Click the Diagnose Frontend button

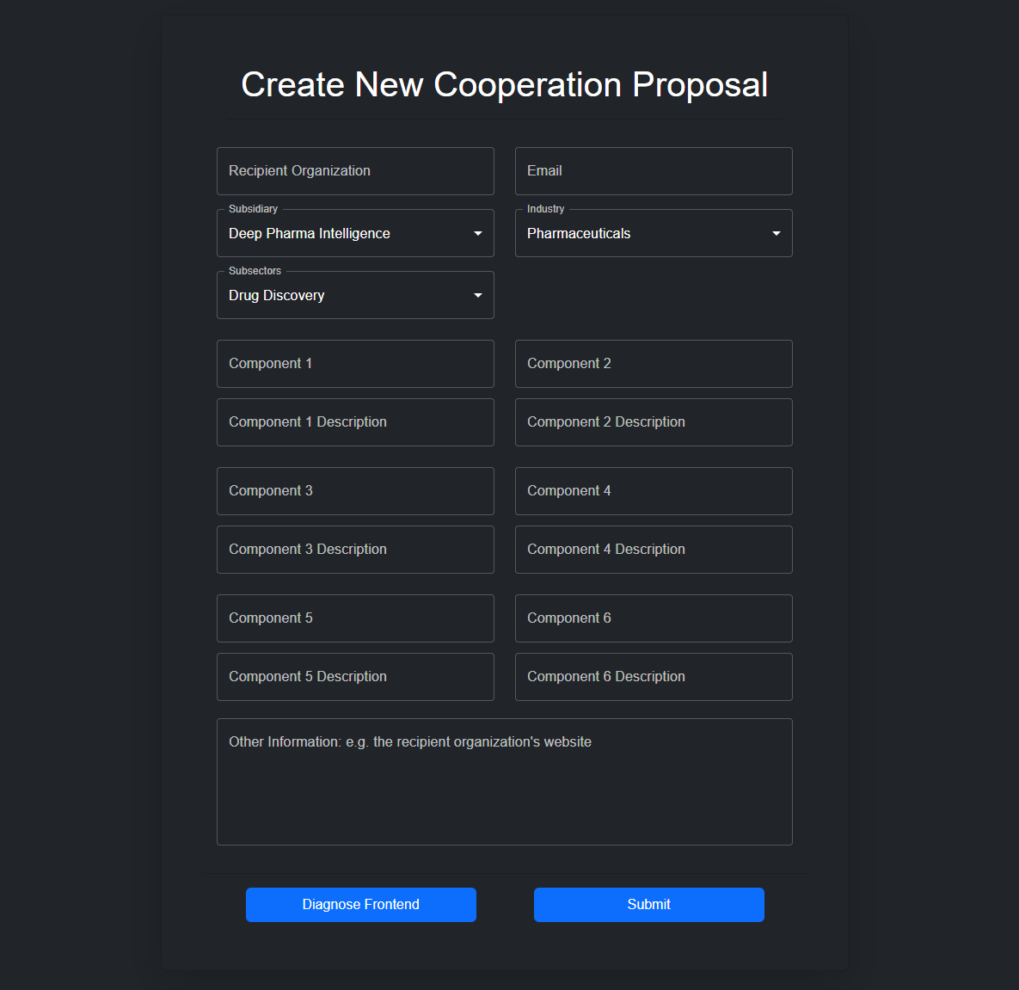pyautogui.click(x=361, y=905)
